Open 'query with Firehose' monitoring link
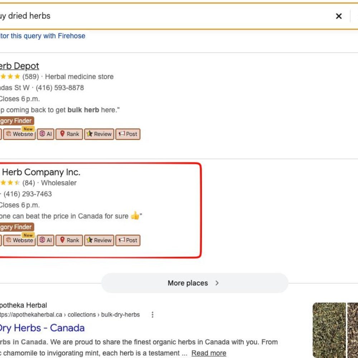358x358 pixels. coord(43,36)
